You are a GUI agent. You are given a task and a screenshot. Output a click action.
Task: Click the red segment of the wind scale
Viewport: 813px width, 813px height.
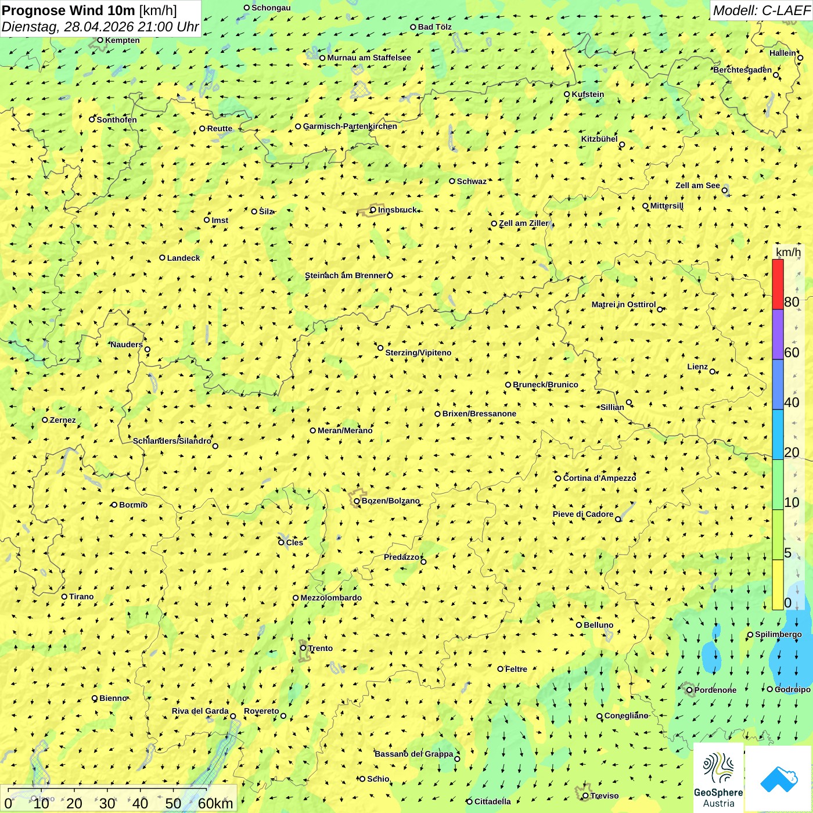point(778,284)
